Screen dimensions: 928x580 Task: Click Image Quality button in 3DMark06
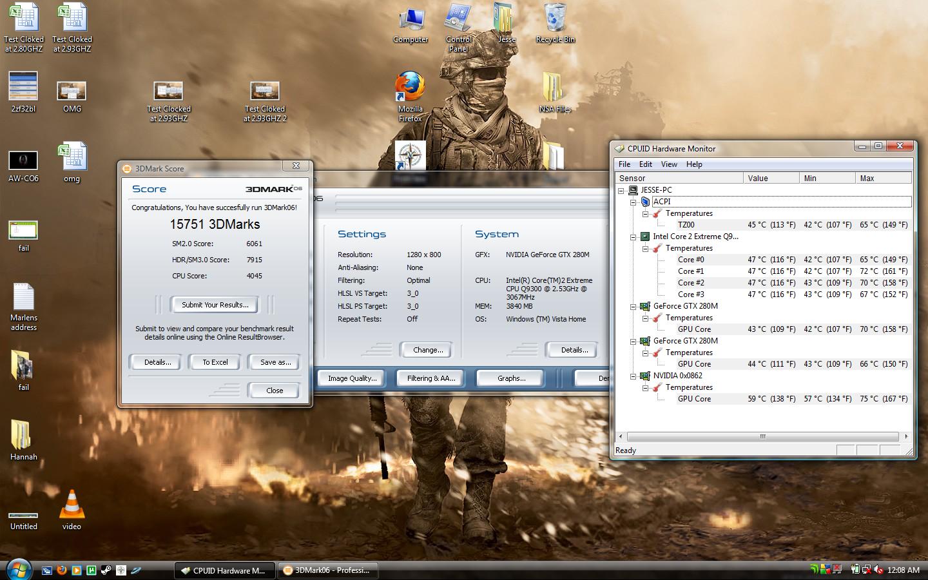pos(352,378)
